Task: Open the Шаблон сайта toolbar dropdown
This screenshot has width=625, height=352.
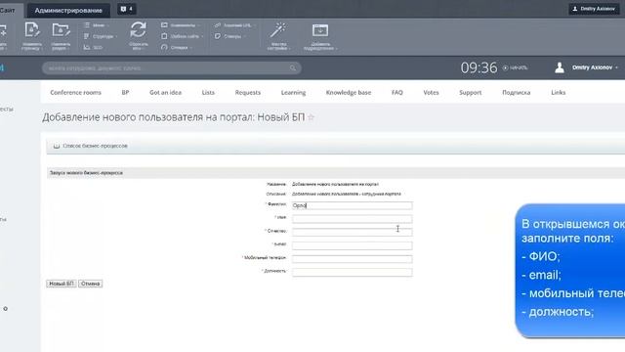Action: coord(183,36)
